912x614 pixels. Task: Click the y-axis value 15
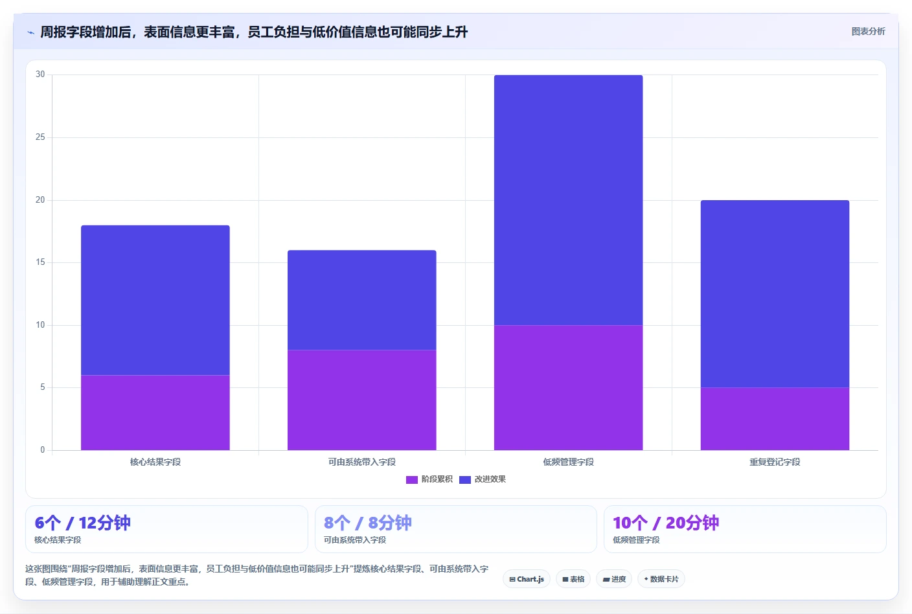40,262
